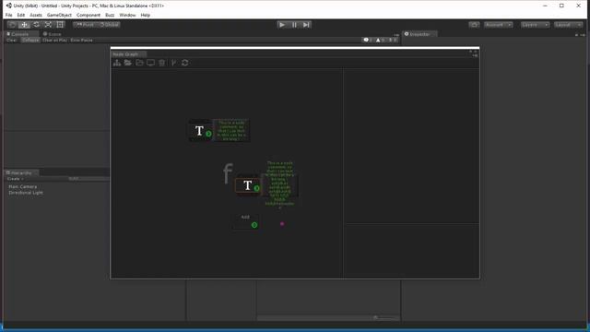Toggle the Pivot handle position button
The height and width of the screenshot is (332, 590).
[85, 25]
